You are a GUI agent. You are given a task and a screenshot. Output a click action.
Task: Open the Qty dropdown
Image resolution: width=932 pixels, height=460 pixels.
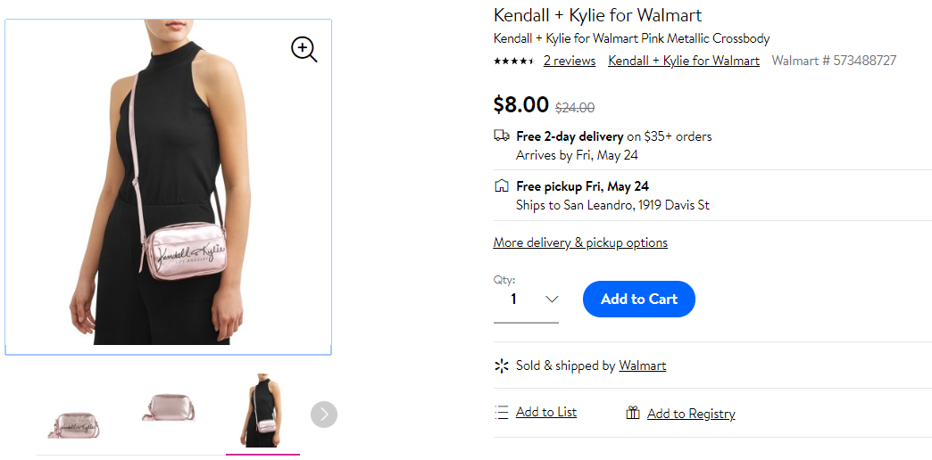click(x=526, y=300)
